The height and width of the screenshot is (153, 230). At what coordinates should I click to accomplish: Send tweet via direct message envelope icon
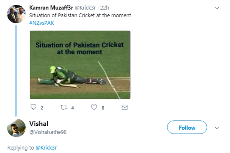124,108
